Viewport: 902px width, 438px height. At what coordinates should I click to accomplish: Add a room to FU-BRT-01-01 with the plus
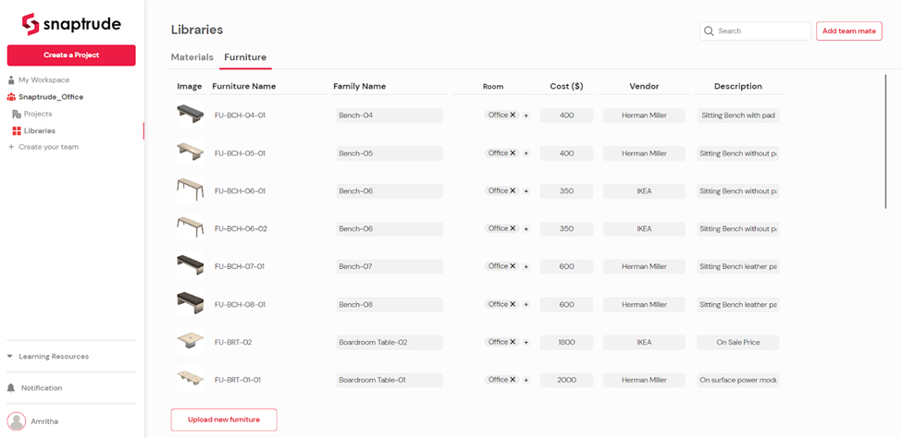coord(526,381)
